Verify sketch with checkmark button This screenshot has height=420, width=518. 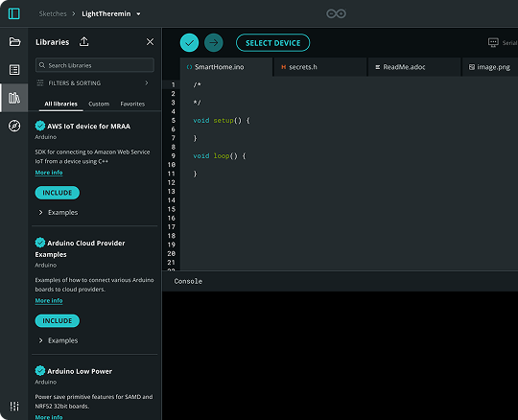189,42
